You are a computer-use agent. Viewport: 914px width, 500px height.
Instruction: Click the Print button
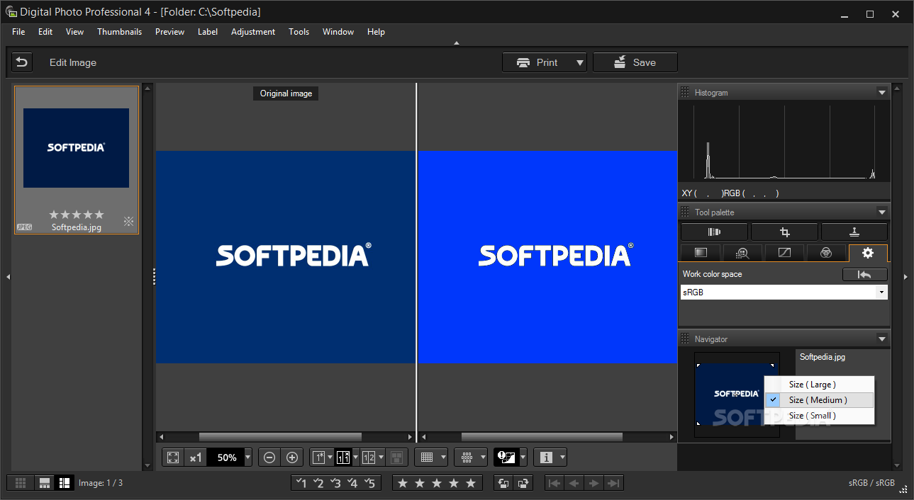click(x=537, y=62)
